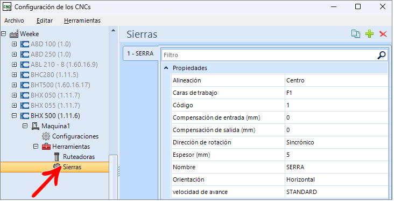Click the BHT500 machine icon
Image resolution: width=394 pixels, height=201 pixels.
(25, 85)
